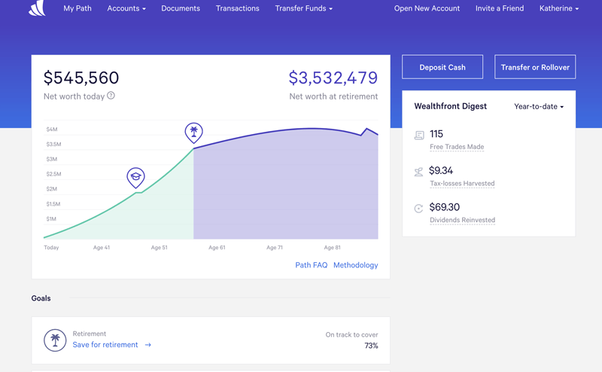The image size is (602, 372).
Task: Select Open New Account
Action: (427, 8)
